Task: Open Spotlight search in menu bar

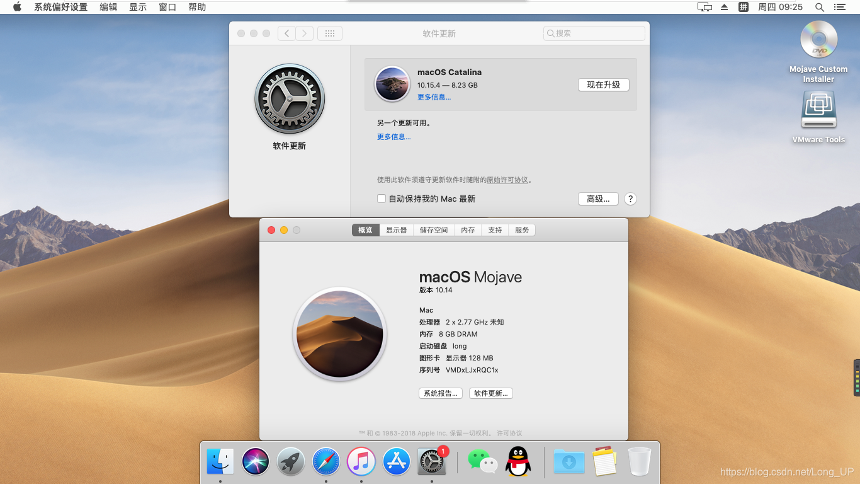Action: click(819, 7)
